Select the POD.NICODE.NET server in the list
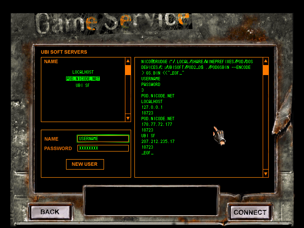 (x=83, y=79)
